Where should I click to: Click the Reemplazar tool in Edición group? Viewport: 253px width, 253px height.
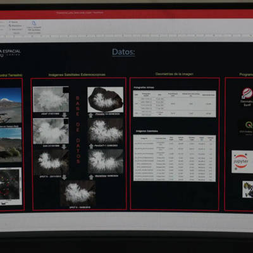coord(15,26)
